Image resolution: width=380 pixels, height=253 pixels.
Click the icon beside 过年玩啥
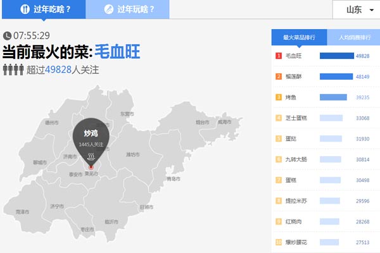tap(108, 9)
